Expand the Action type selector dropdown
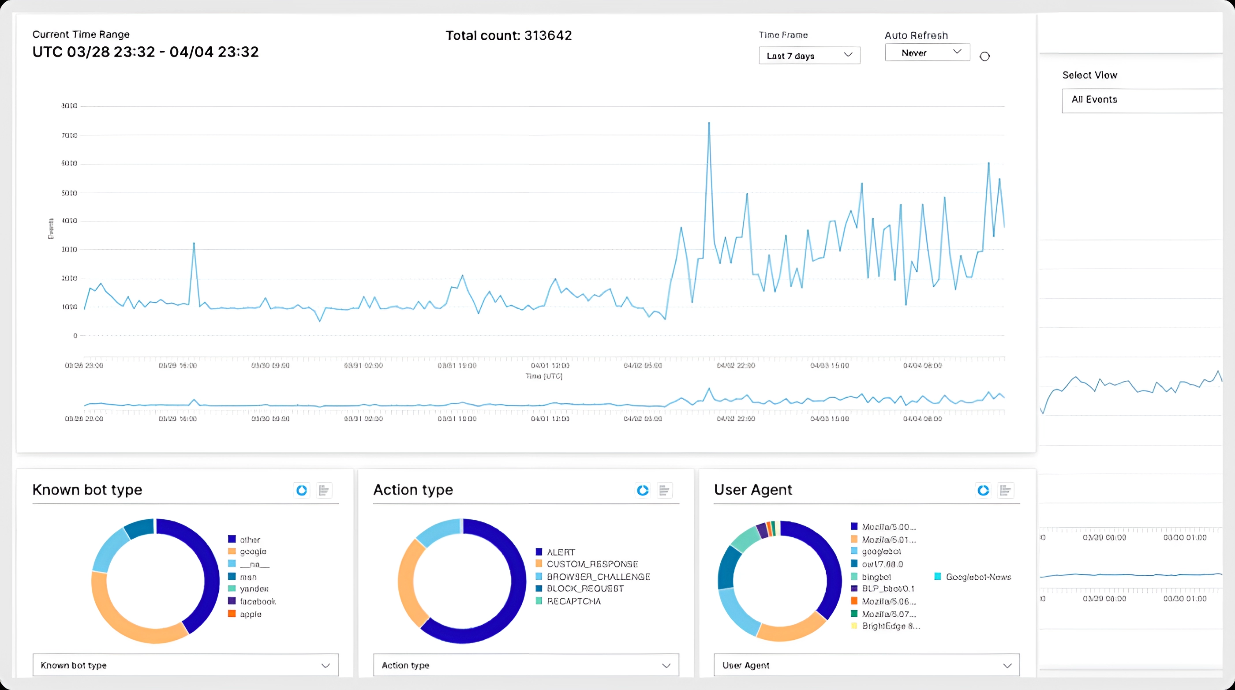 pos(526,665)
